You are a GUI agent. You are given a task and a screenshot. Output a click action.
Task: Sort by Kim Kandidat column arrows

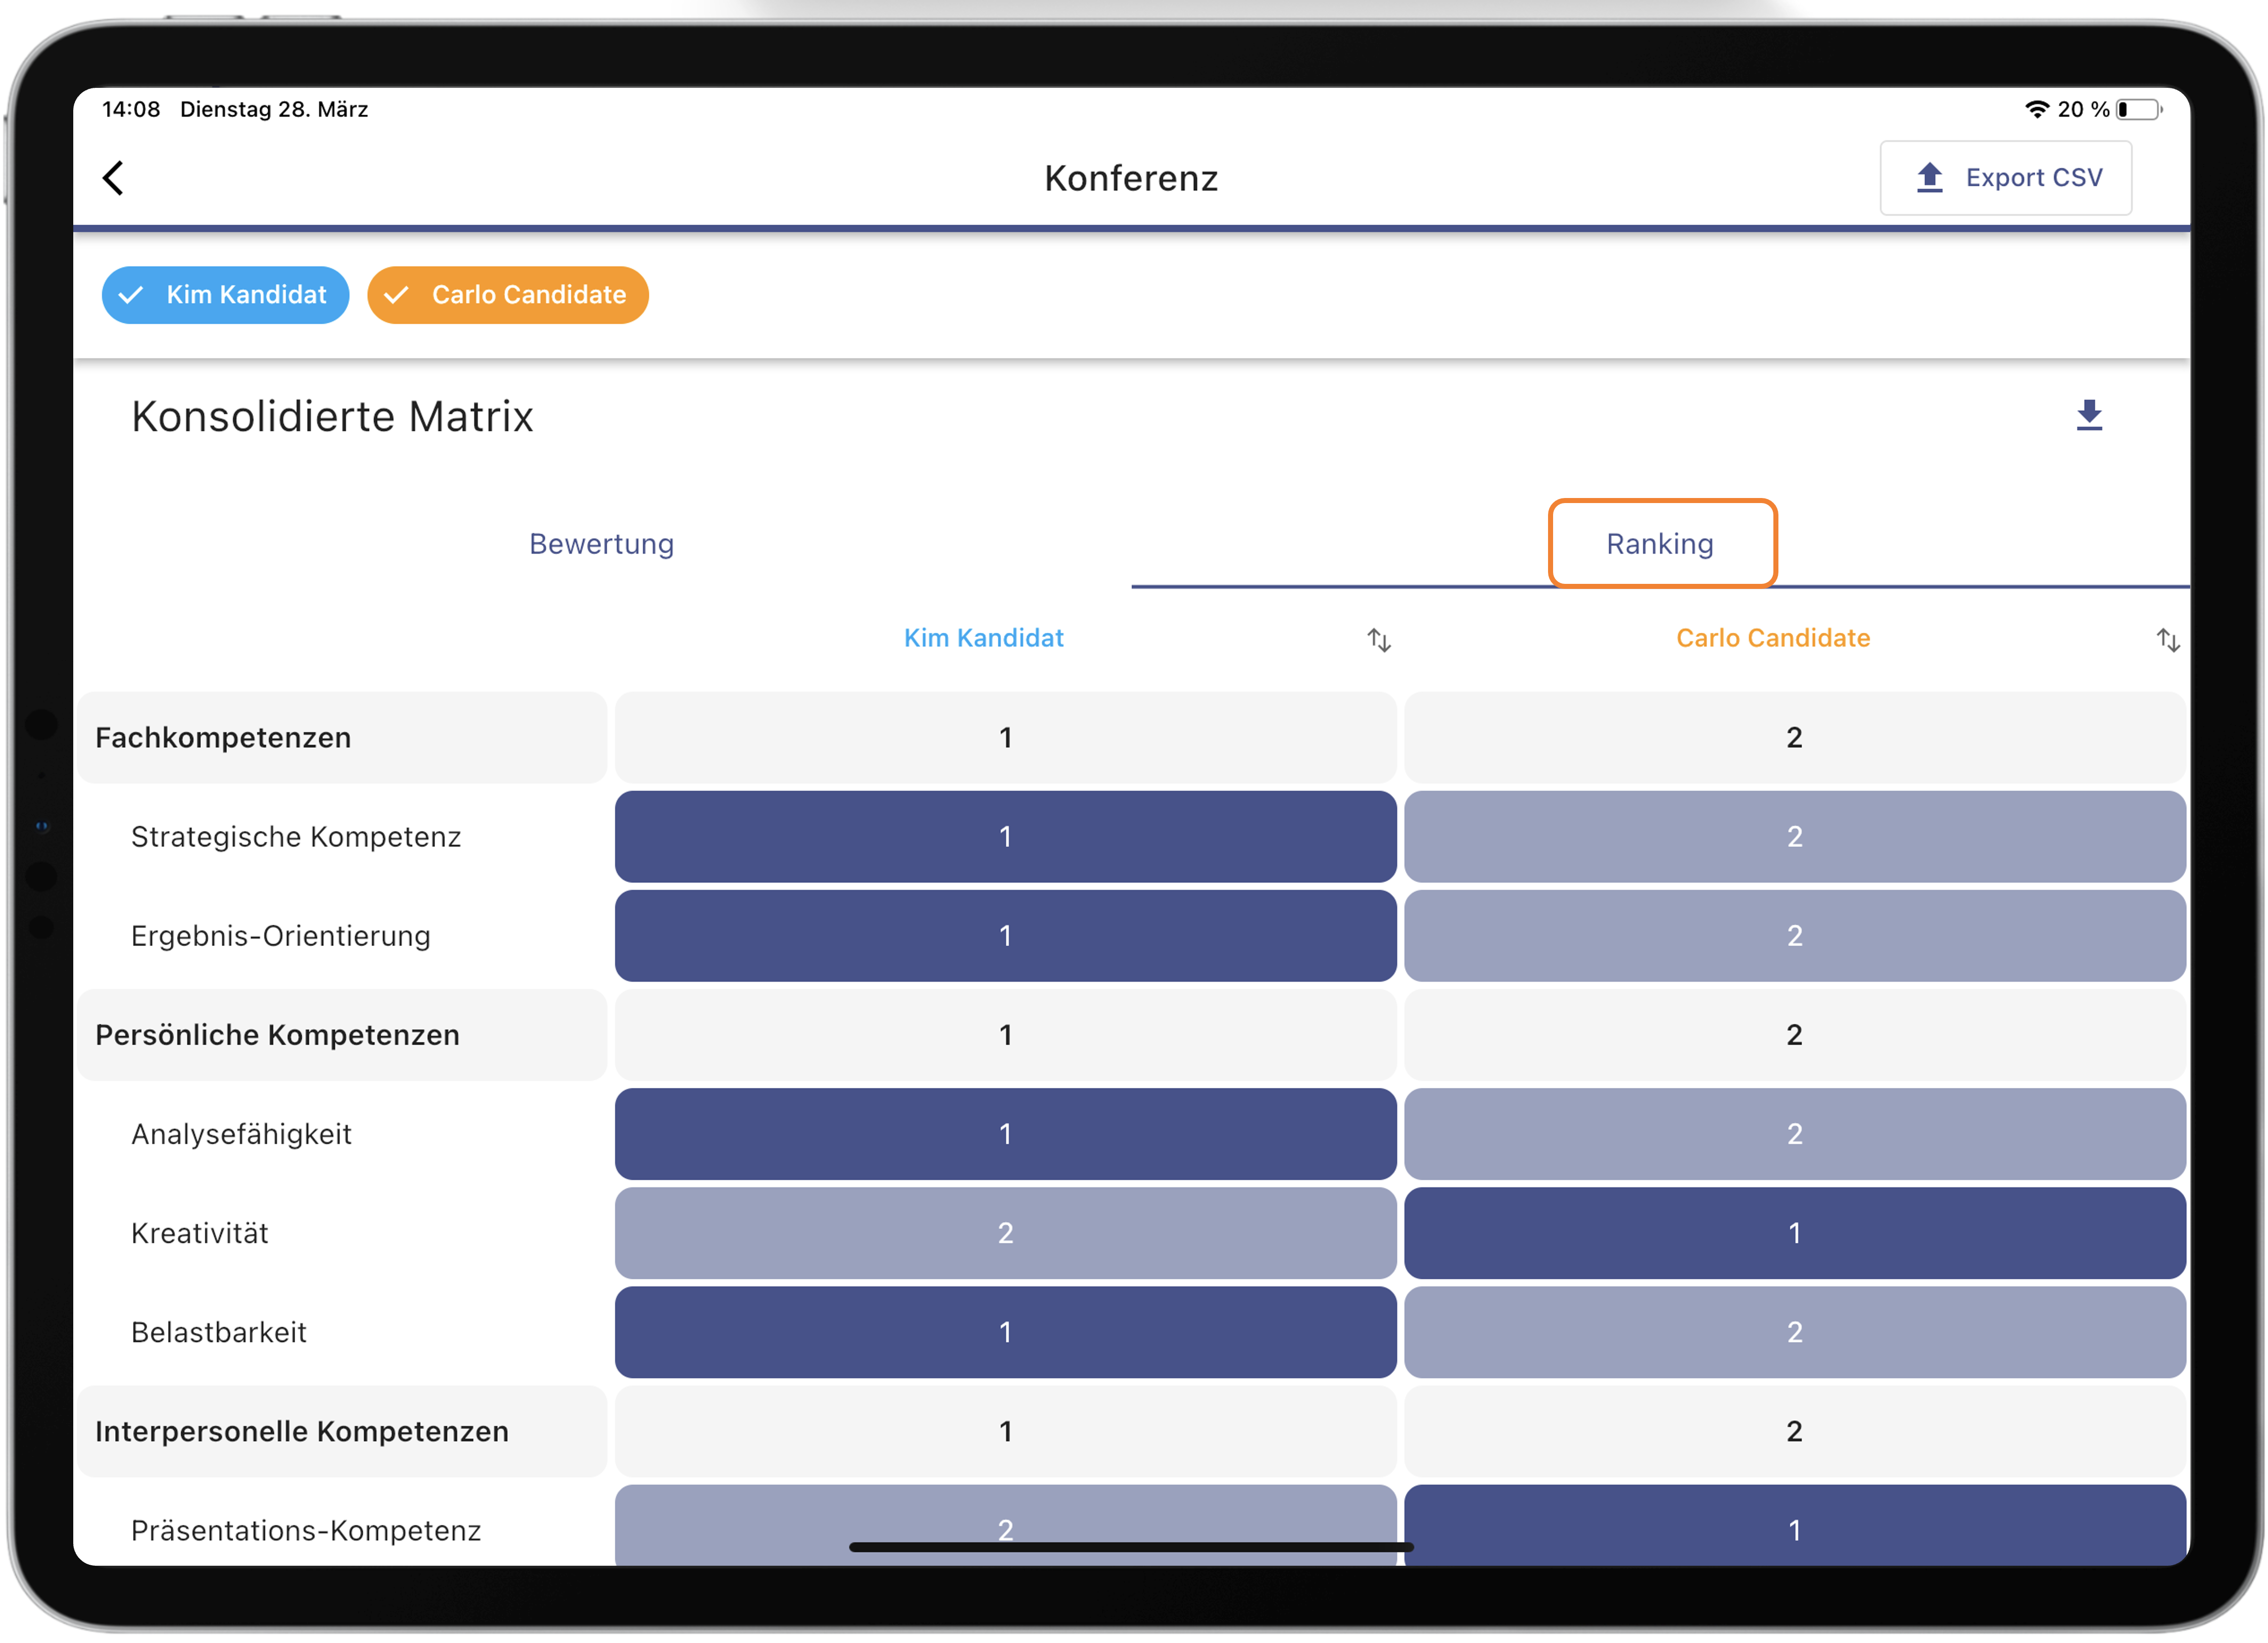tap(1378, 639)
